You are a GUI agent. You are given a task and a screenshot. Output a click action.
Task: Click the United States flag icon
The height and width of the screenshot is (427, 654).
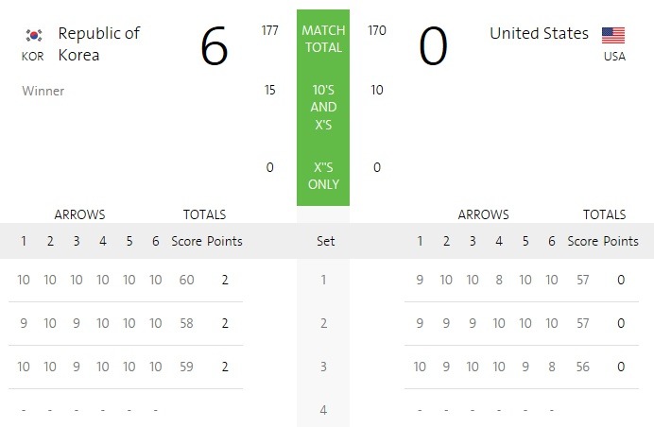click(613, 35)
